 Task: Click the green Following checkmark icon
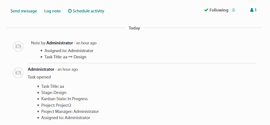(206, 10)
